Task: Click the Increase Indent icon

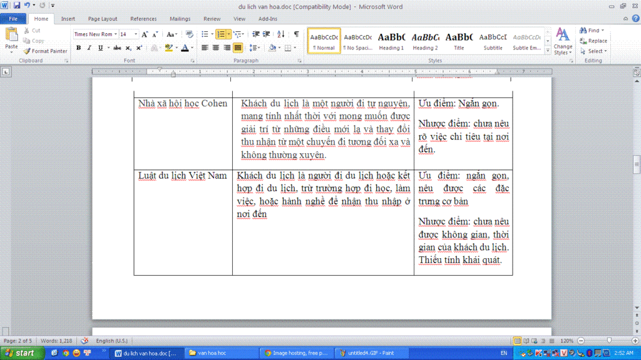Action: click(x=266, y=34)
